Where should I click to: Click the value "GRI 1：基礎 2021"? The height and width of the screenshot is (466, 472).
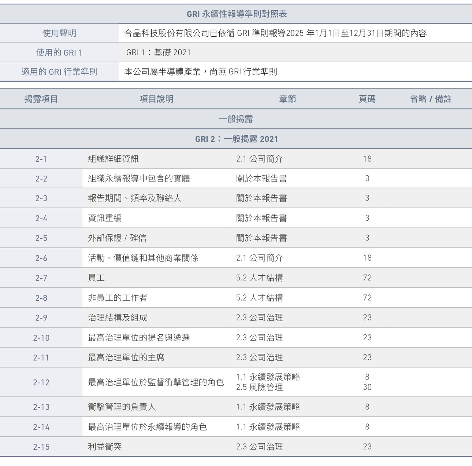(159, 52)
